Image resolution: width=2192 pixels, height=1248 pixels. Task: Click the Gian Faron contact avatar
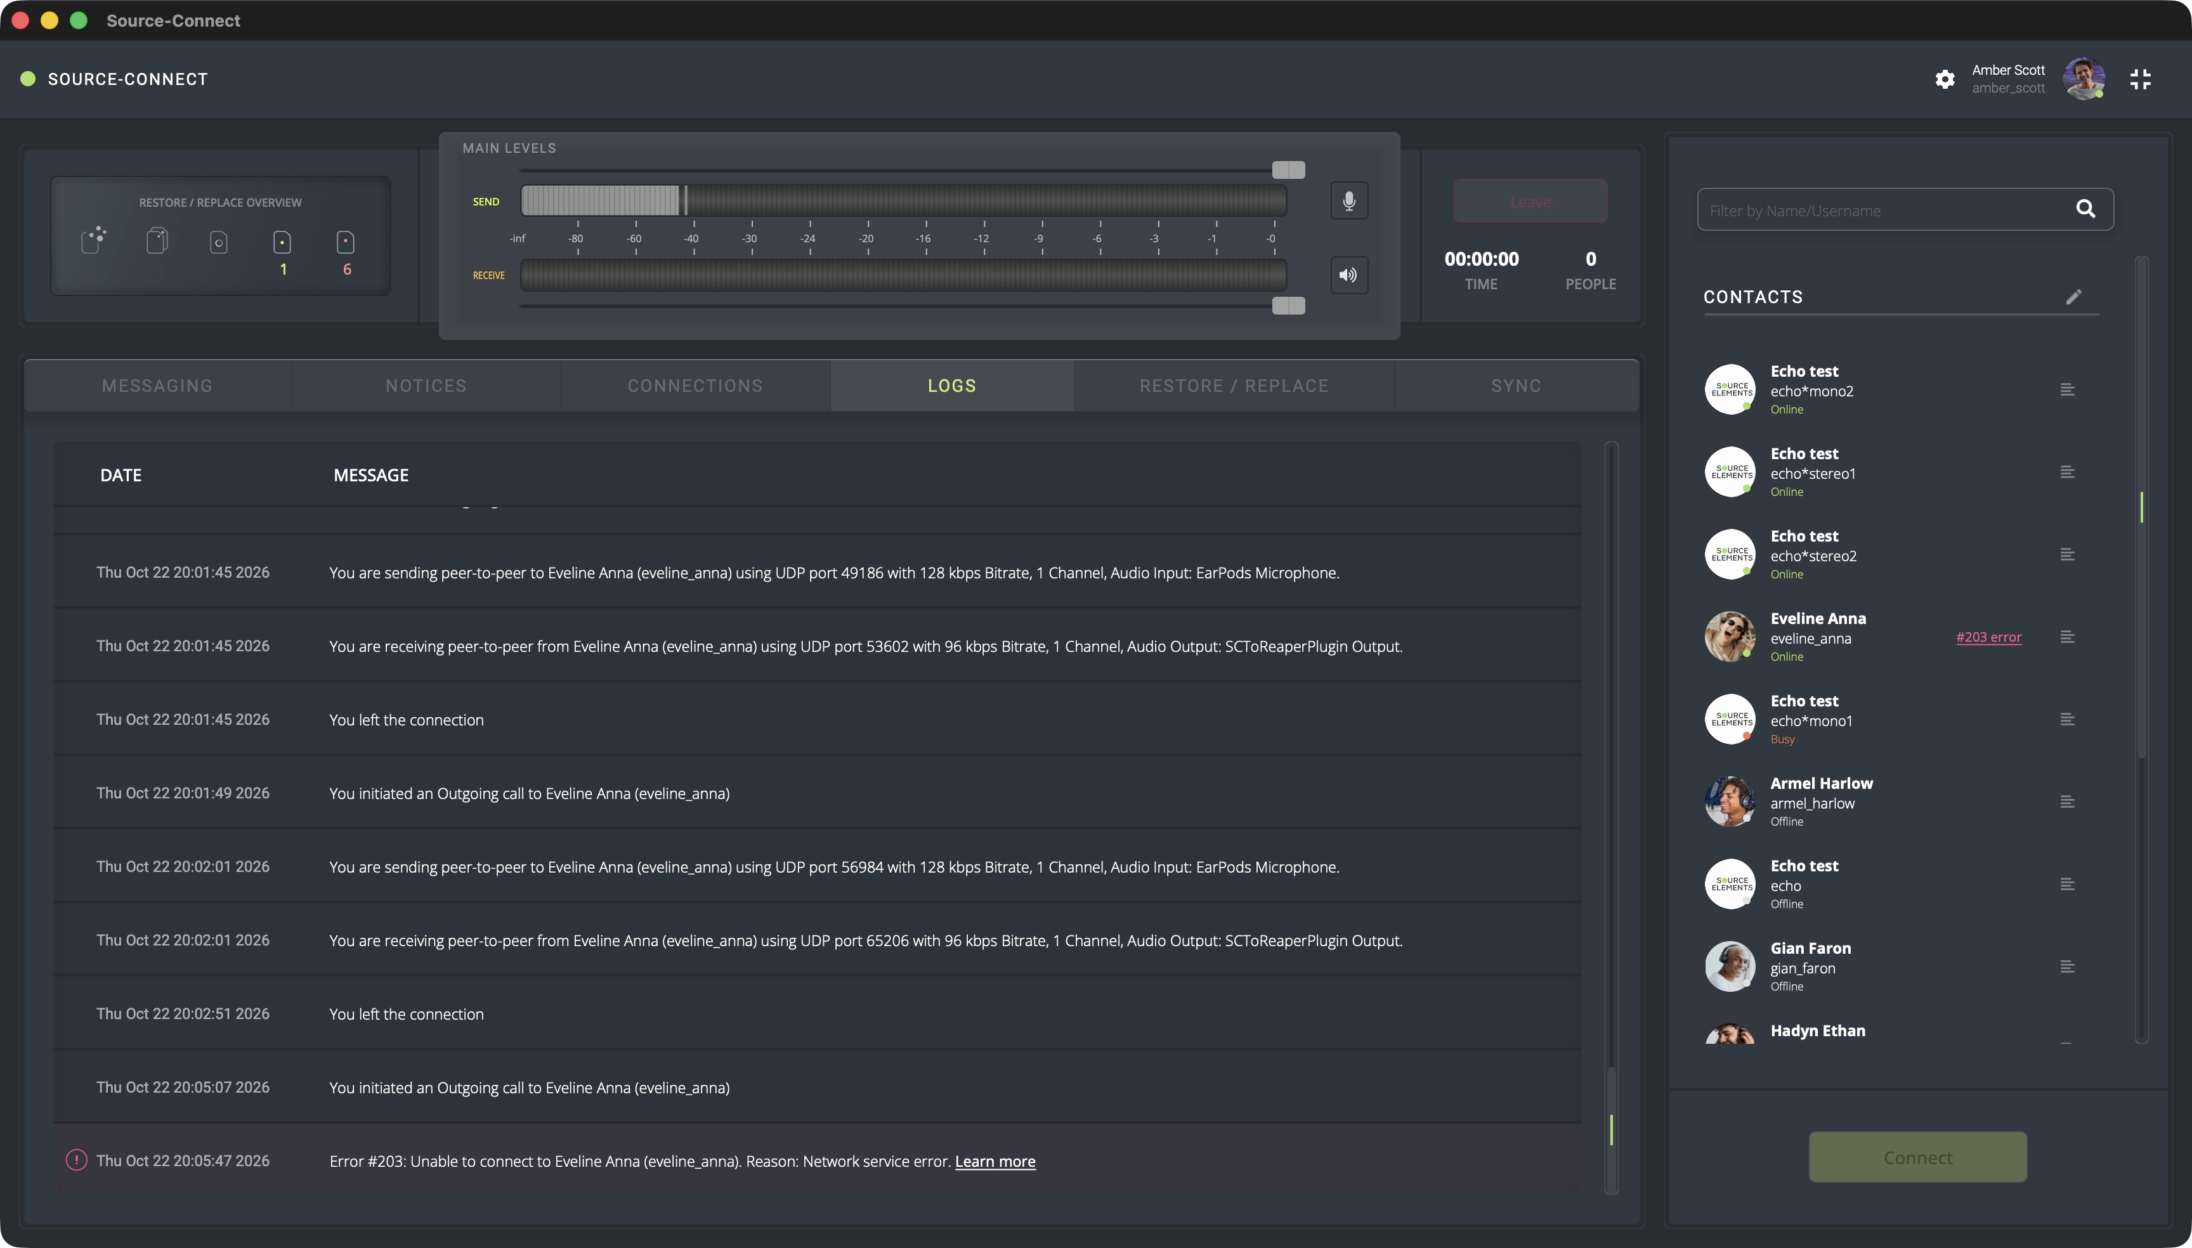(x=1730, y=967)
